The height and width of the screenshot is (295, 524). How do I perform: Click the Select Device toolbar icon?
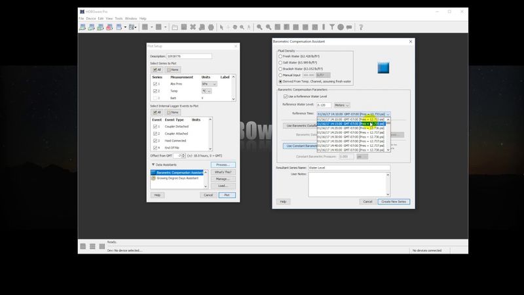(x=119, y=28)
